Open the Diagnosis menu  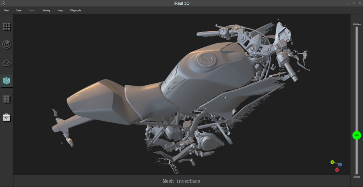click(x=76, y=11)
